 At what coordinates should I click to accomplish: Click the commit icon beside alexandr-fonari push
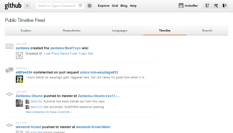tap(9, 125)
